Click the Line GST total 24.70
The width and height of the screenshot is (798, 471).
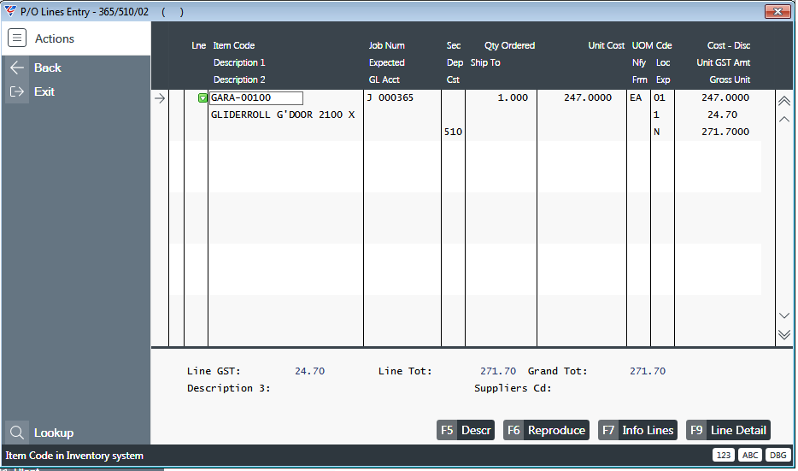coord(309,371)
